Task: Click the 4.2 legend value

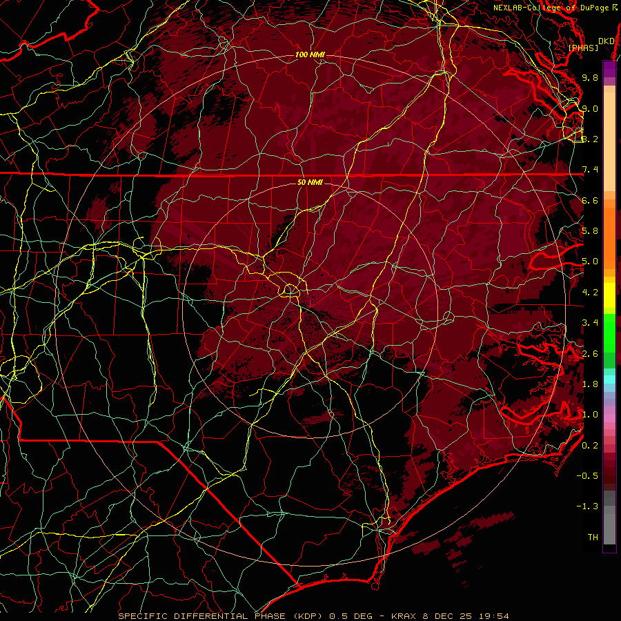Action: click(x=590, y=293)
